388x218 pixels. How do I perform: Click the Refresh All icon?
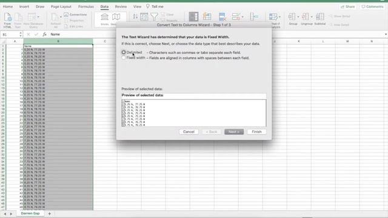point(55,18)
